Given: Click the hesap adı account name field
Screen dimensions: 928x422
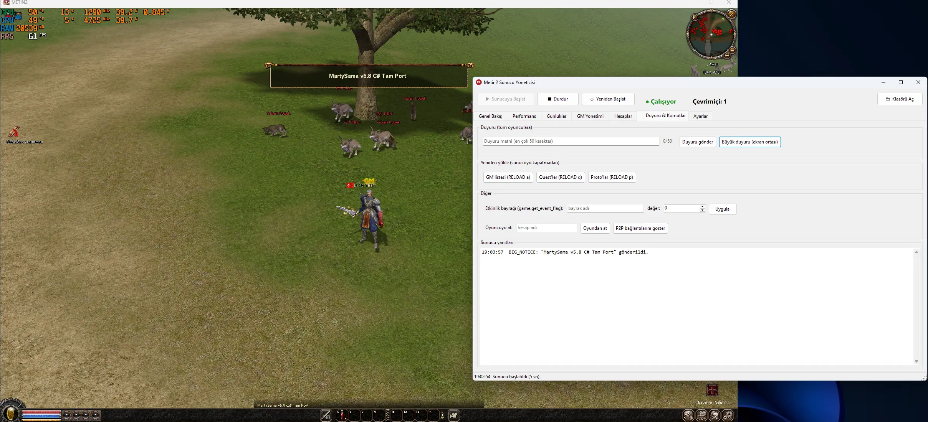Looking at the screenshot, I should click(547, 227).
